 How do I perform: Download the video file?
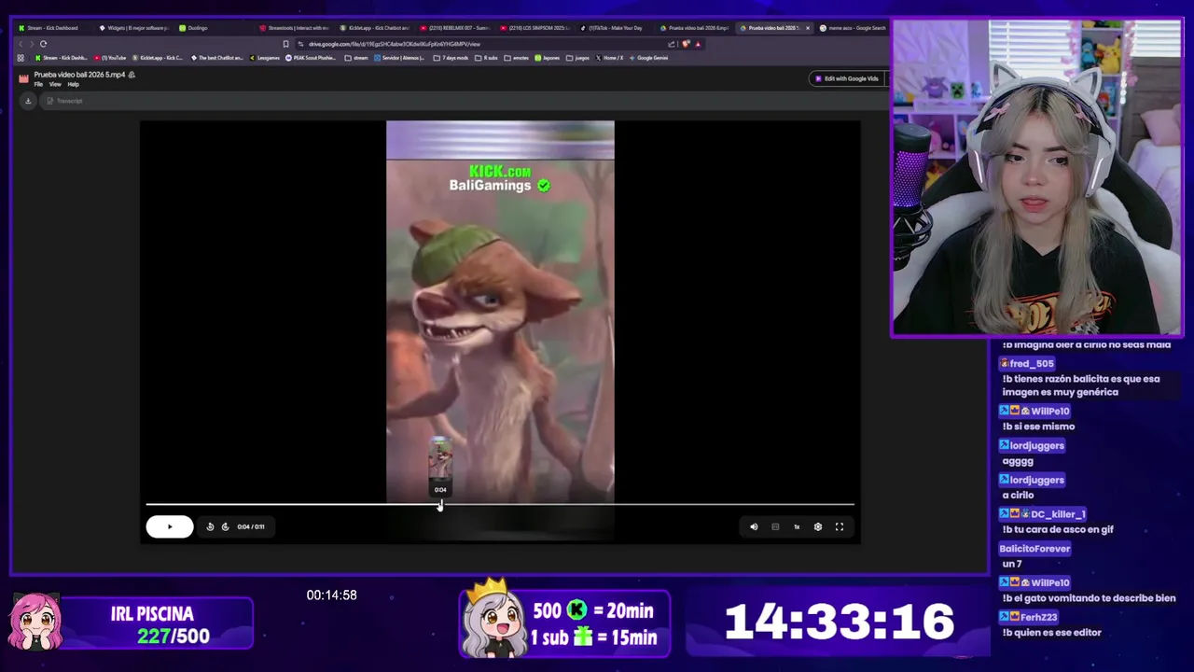click(28, 101)
